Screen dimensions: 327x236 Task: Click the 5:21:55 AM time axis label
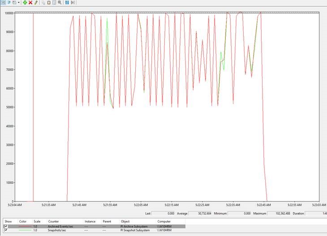(x=110, y=205)
